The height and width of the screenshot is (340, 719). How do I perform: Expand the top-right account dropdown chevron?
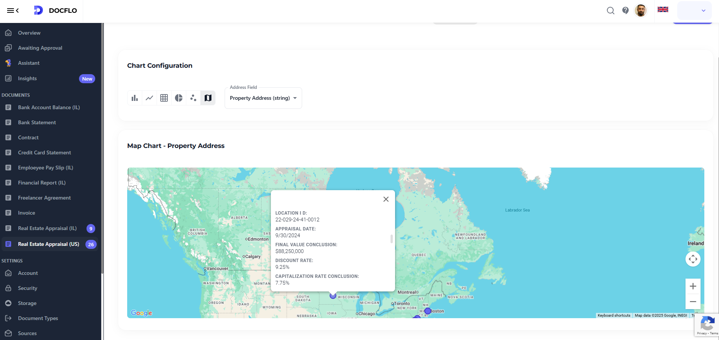703,11
